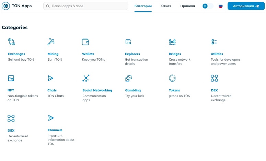Click 'Tools for developers and power users'
The height and width of the screenshot is (161, 266).
click(225, 61)
